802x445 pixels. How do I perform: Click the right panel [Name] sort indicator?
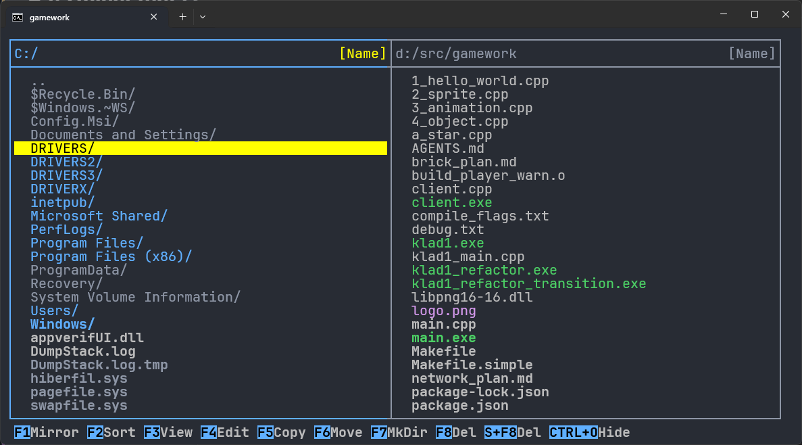tap(752, 54)
